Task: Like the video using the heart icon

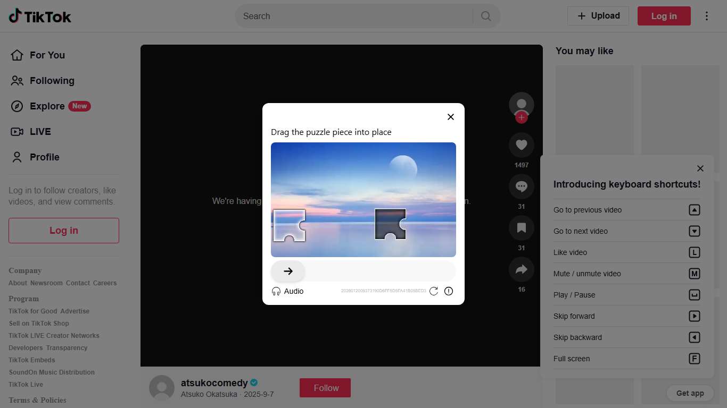Action: click(521, 144)
